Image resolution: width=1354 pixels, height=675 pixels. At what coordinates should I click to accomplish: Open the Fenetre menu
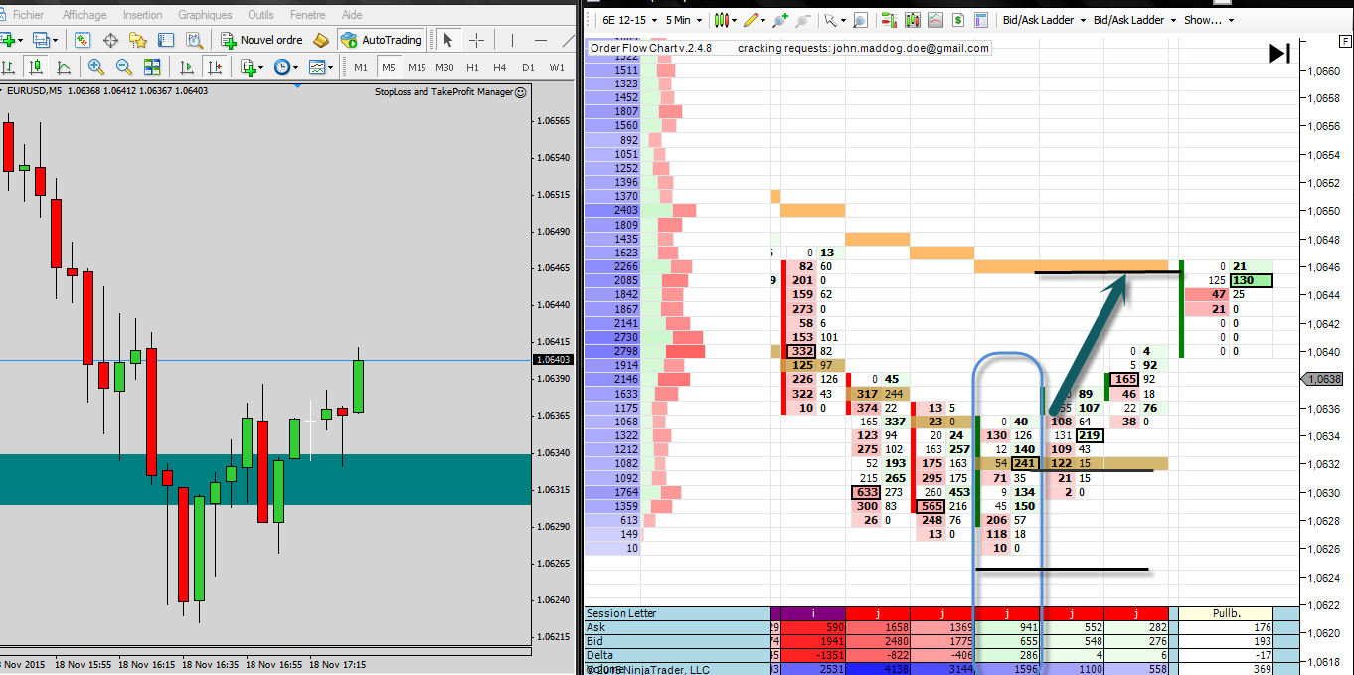pyautogui.click(x=308, y=15)
